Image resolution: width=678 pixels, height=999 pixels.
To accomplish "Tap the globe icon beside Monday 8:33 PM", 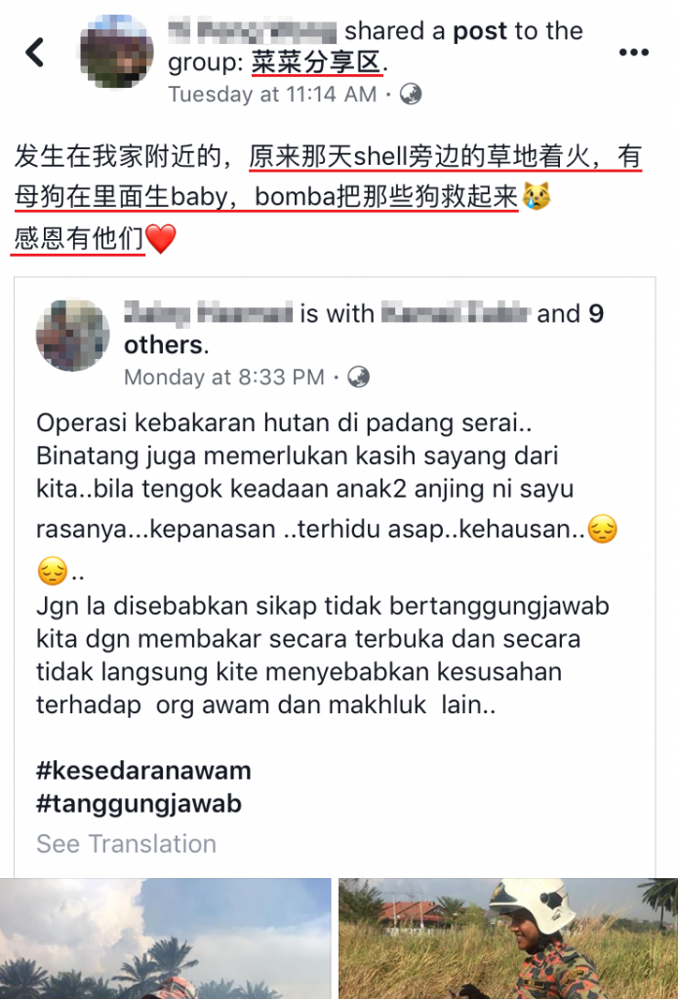I will pyautogui.click(x=359, y=378).
